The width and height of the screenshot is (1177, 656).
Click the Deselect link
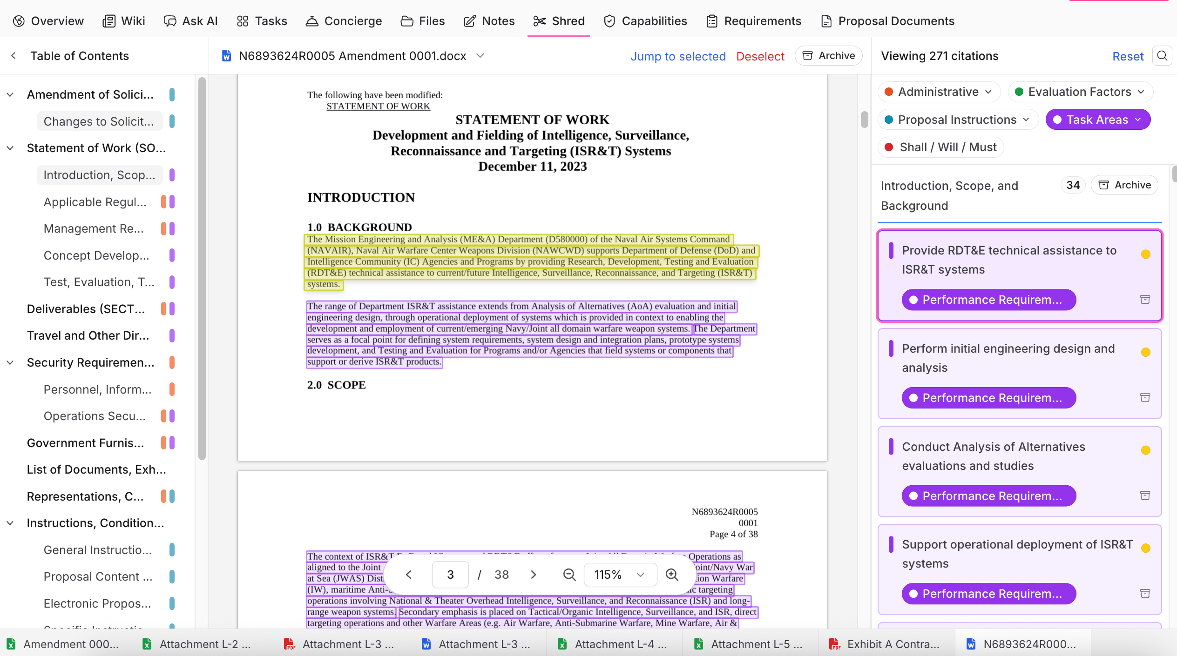click(760, 56)
